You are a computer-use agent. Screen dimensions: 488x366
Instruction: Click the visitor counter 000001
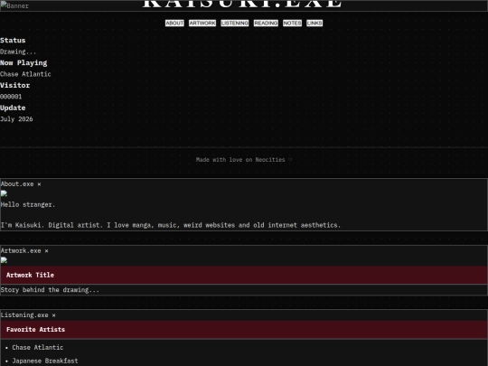click(x=11, y=97)
